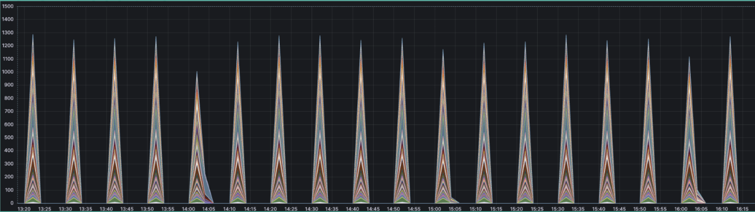Click the y-axis label 200

click(9, 177)
